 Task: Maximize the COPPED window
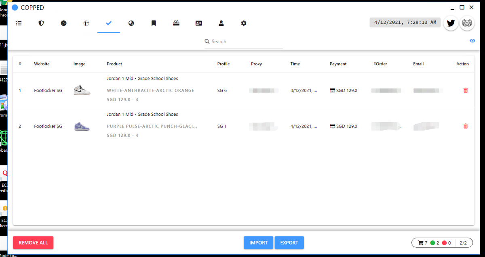[x=462, y=7]
